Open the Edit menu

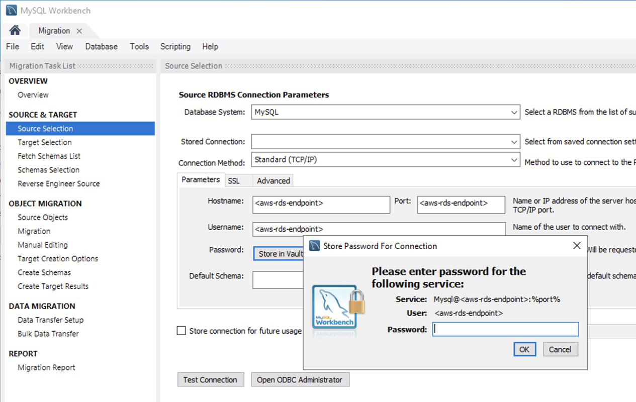[37, 46]
